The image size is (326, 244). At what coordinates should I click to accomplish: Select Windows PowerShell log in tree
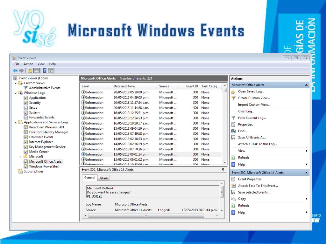44,166
